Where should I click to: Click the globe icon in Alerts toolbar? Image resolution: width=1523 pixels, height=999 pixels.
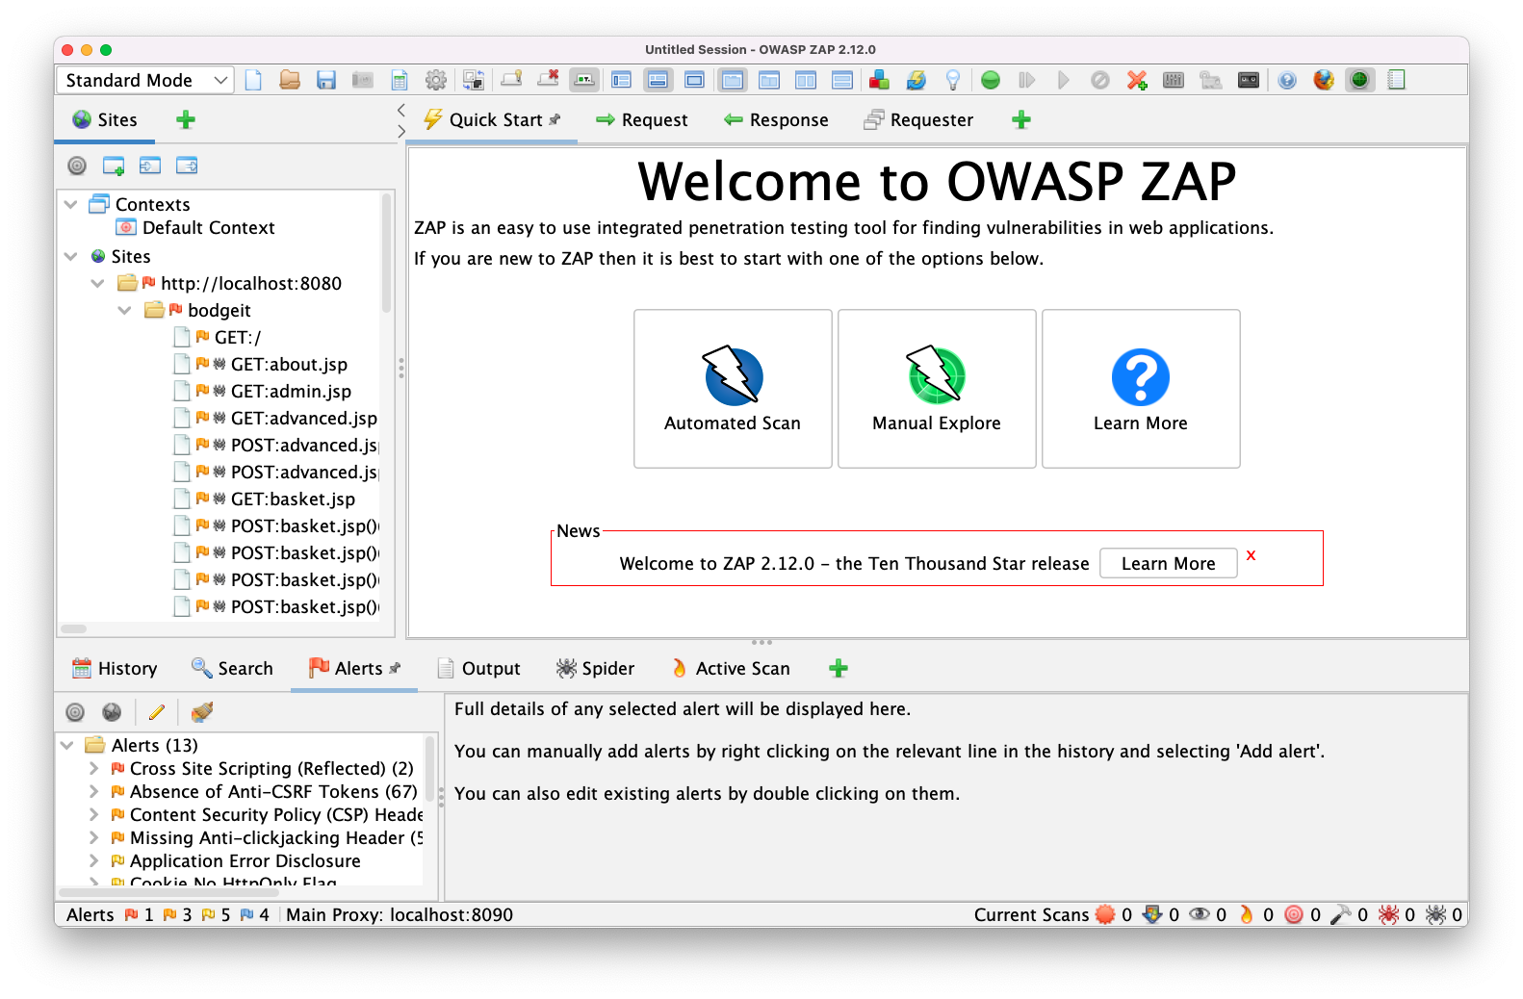(x=113, y=712)
